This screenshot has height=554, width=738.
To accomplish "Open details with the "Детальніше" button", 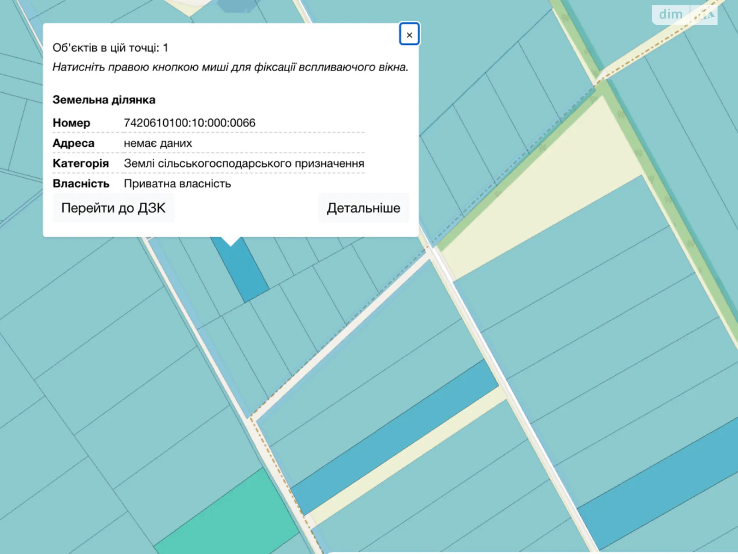I will pos(363,208).
